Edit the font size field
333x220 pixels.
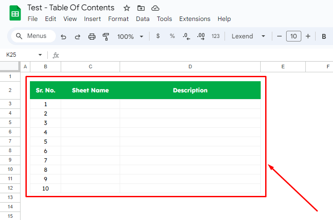tap(294, 36)
